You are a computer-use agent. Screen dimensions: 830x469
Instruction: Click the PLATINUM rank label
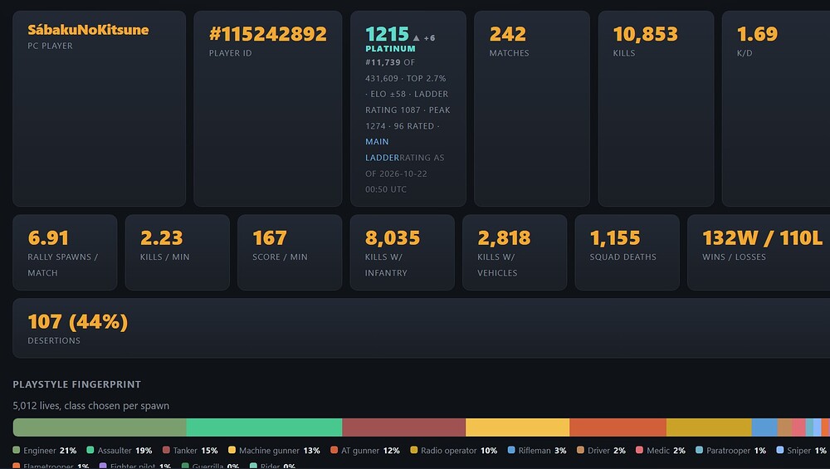tap(390, 49)
